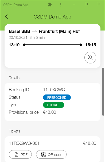The image size is (105, 163).
Task: Click the provisional price €48.00
Action: pyautogui.click(x=50, y=112)
